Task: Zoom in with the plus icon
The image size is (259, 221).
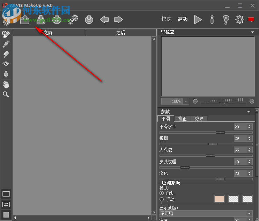Action: (252, 101)
